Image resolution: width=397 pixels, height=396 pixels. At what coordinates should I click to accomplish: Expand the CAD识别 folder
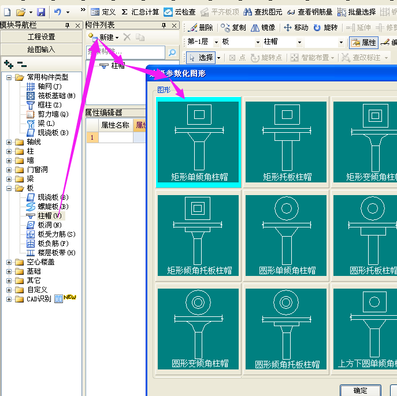pyautogui.click(x=9, y=300)
